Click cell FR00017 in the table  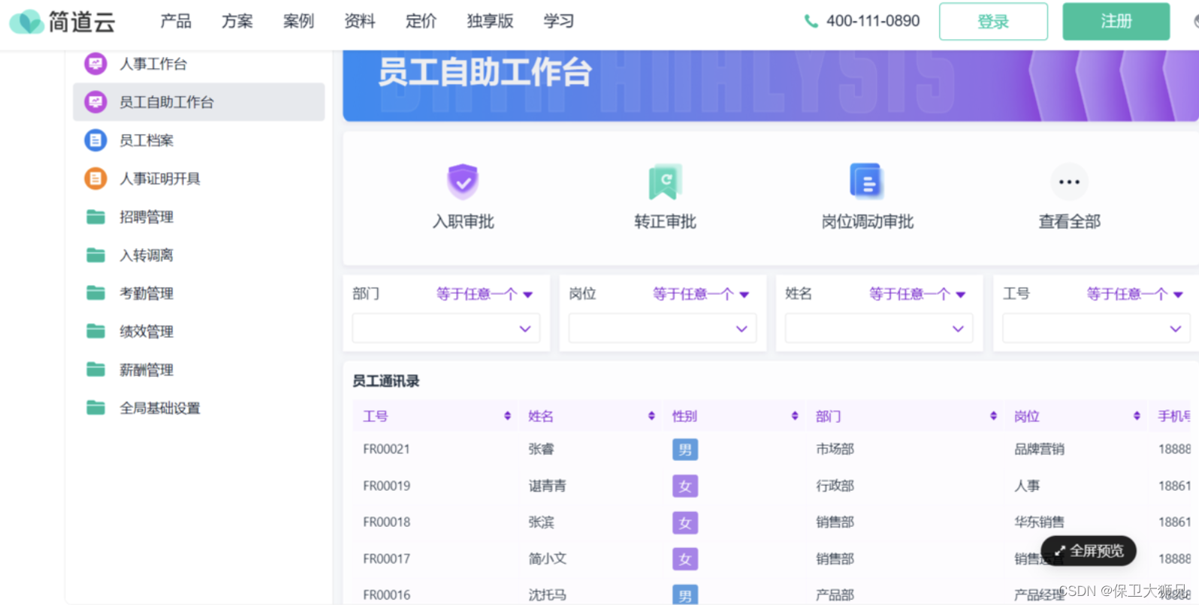(387, 558)
